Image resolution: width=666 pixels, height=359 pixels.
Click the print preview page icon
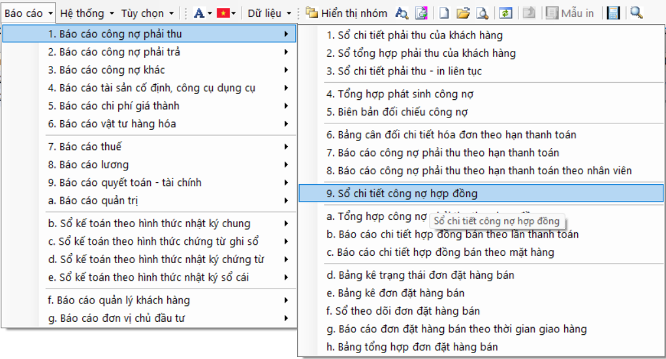[x=482, y=13]
